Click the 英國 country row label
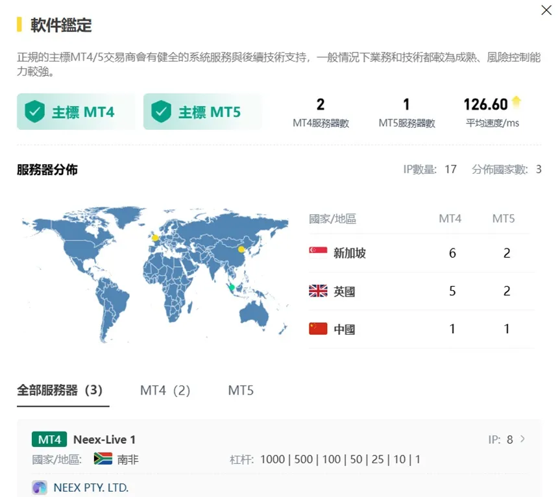 [345, 291]
